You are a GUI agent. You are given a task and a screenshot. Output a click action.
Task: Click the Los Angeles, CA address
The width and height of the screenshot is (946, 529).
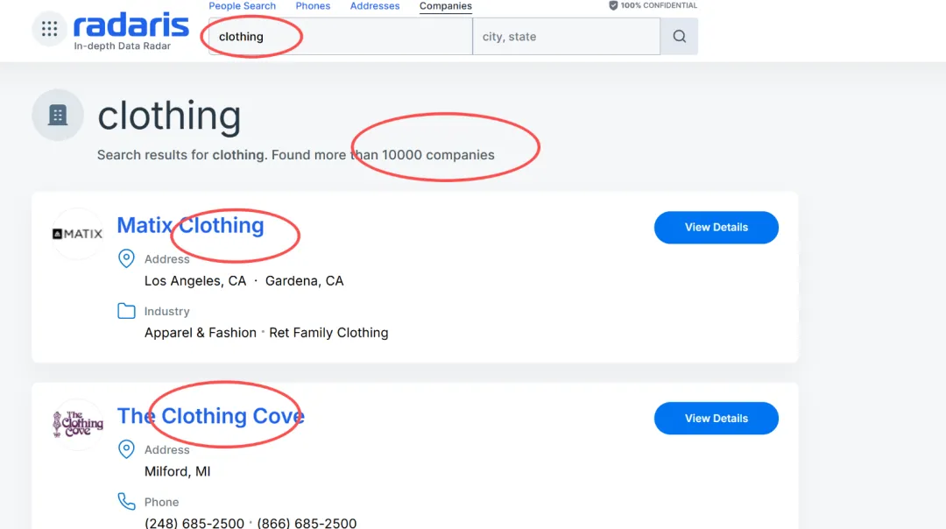coord(194,281)
